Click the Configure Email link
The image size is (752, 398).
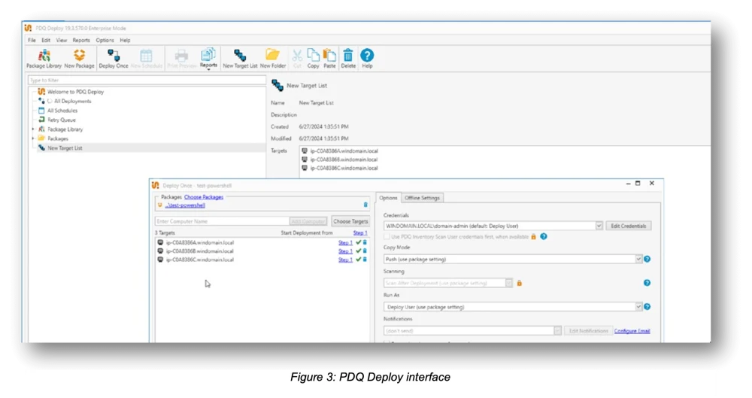click(632, 331)
